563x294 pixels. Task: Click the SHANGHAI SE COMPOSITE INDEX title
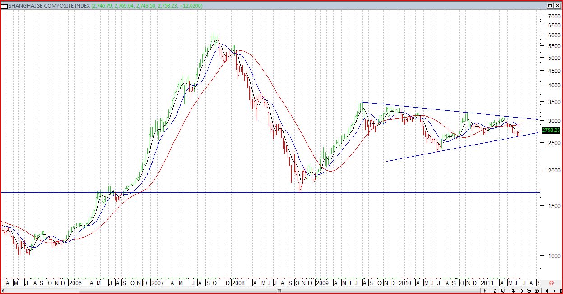[49, 6]
